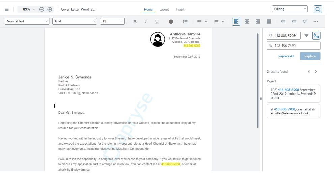Viewport: 334px width, 182px height.
Task: Select justify alignment
Action: pos(269,22)
